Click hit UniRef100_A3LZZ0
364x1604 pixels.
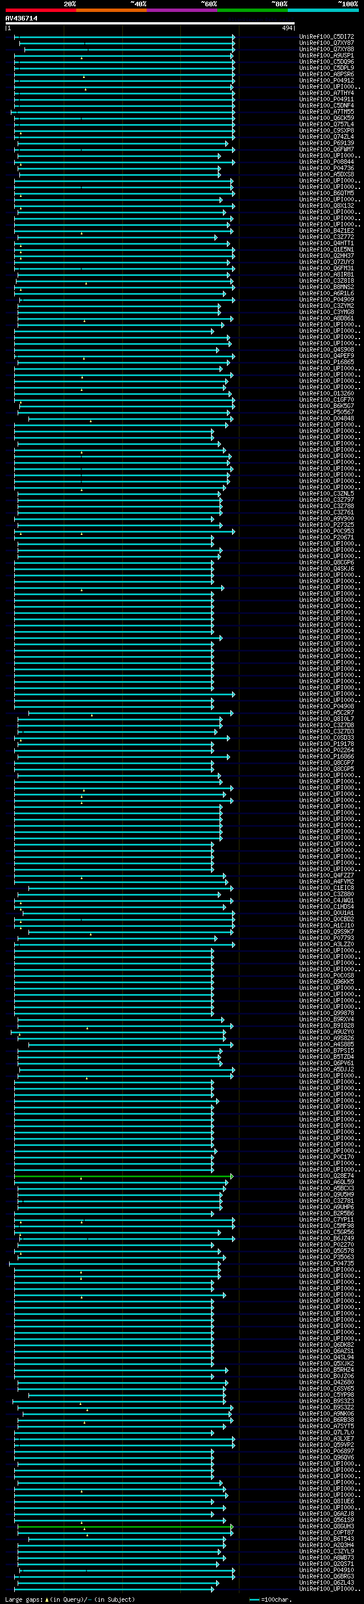click(x=326, y=944)
